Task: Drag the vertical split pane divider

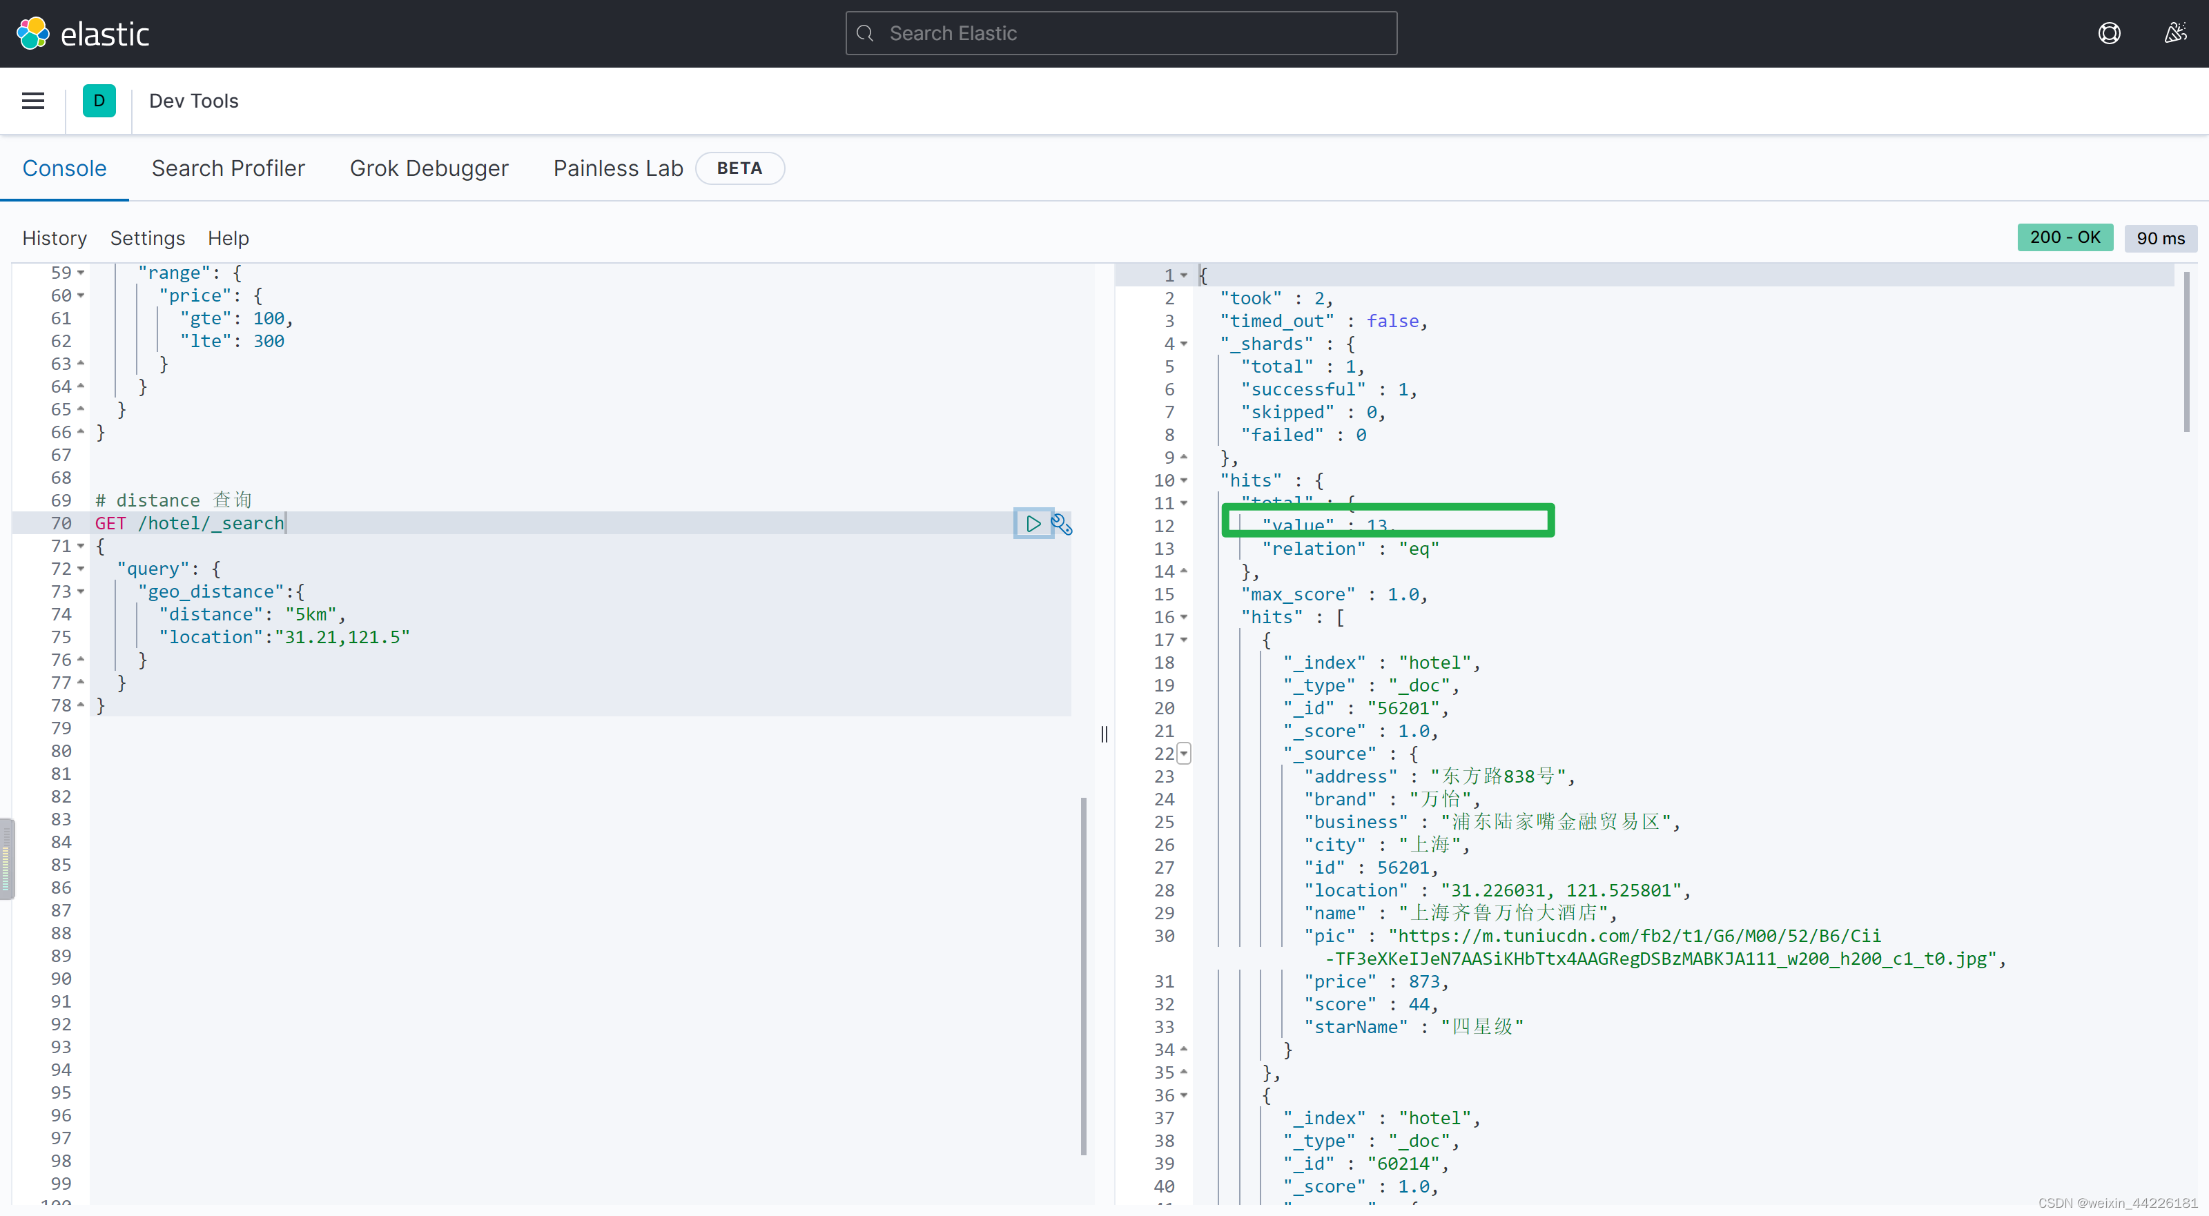Action: 1104,734
